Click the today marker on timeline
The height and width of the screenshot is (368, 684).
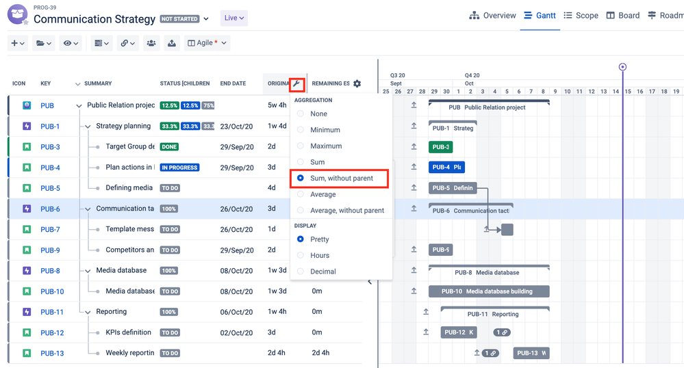pyautogui.click(x=622, y=67)
